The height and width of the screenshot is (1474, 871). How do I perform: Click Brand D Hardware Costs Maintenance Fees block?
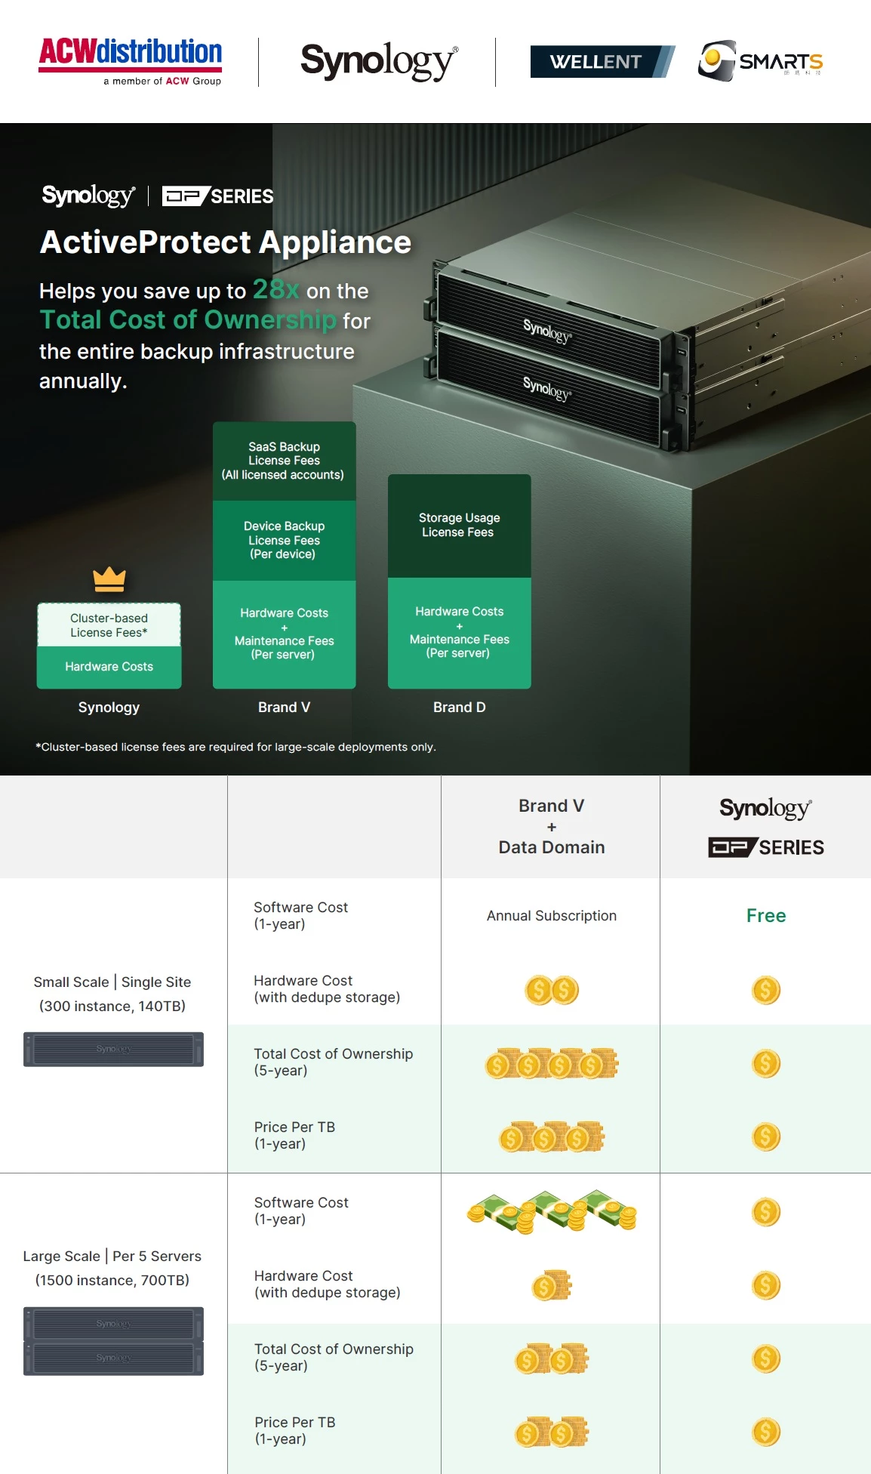459,633
